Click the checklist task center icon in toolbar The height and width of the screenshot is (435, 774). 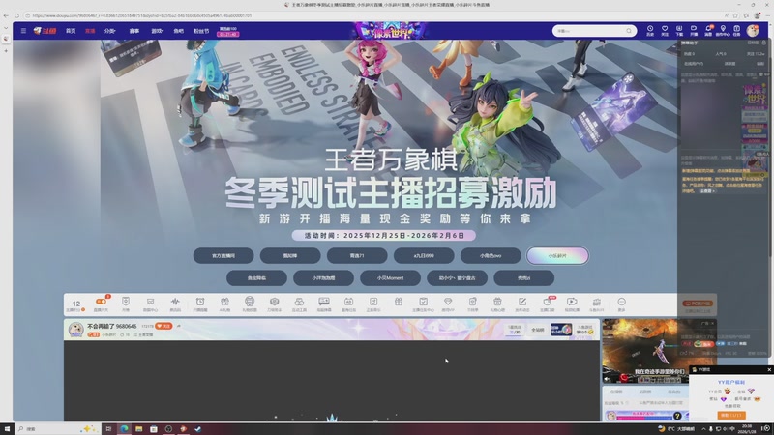click(x=423, y=304)
